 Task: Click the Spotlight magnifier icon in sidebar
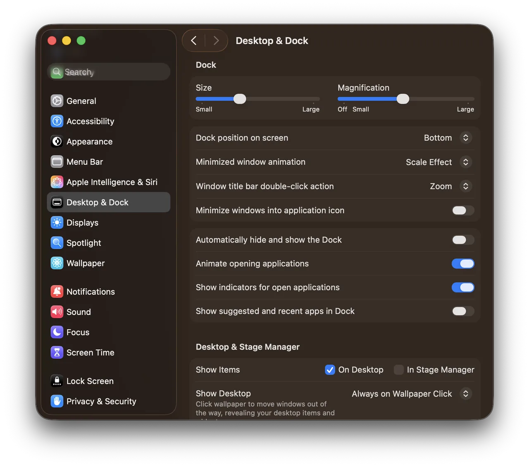pos(57,243)
